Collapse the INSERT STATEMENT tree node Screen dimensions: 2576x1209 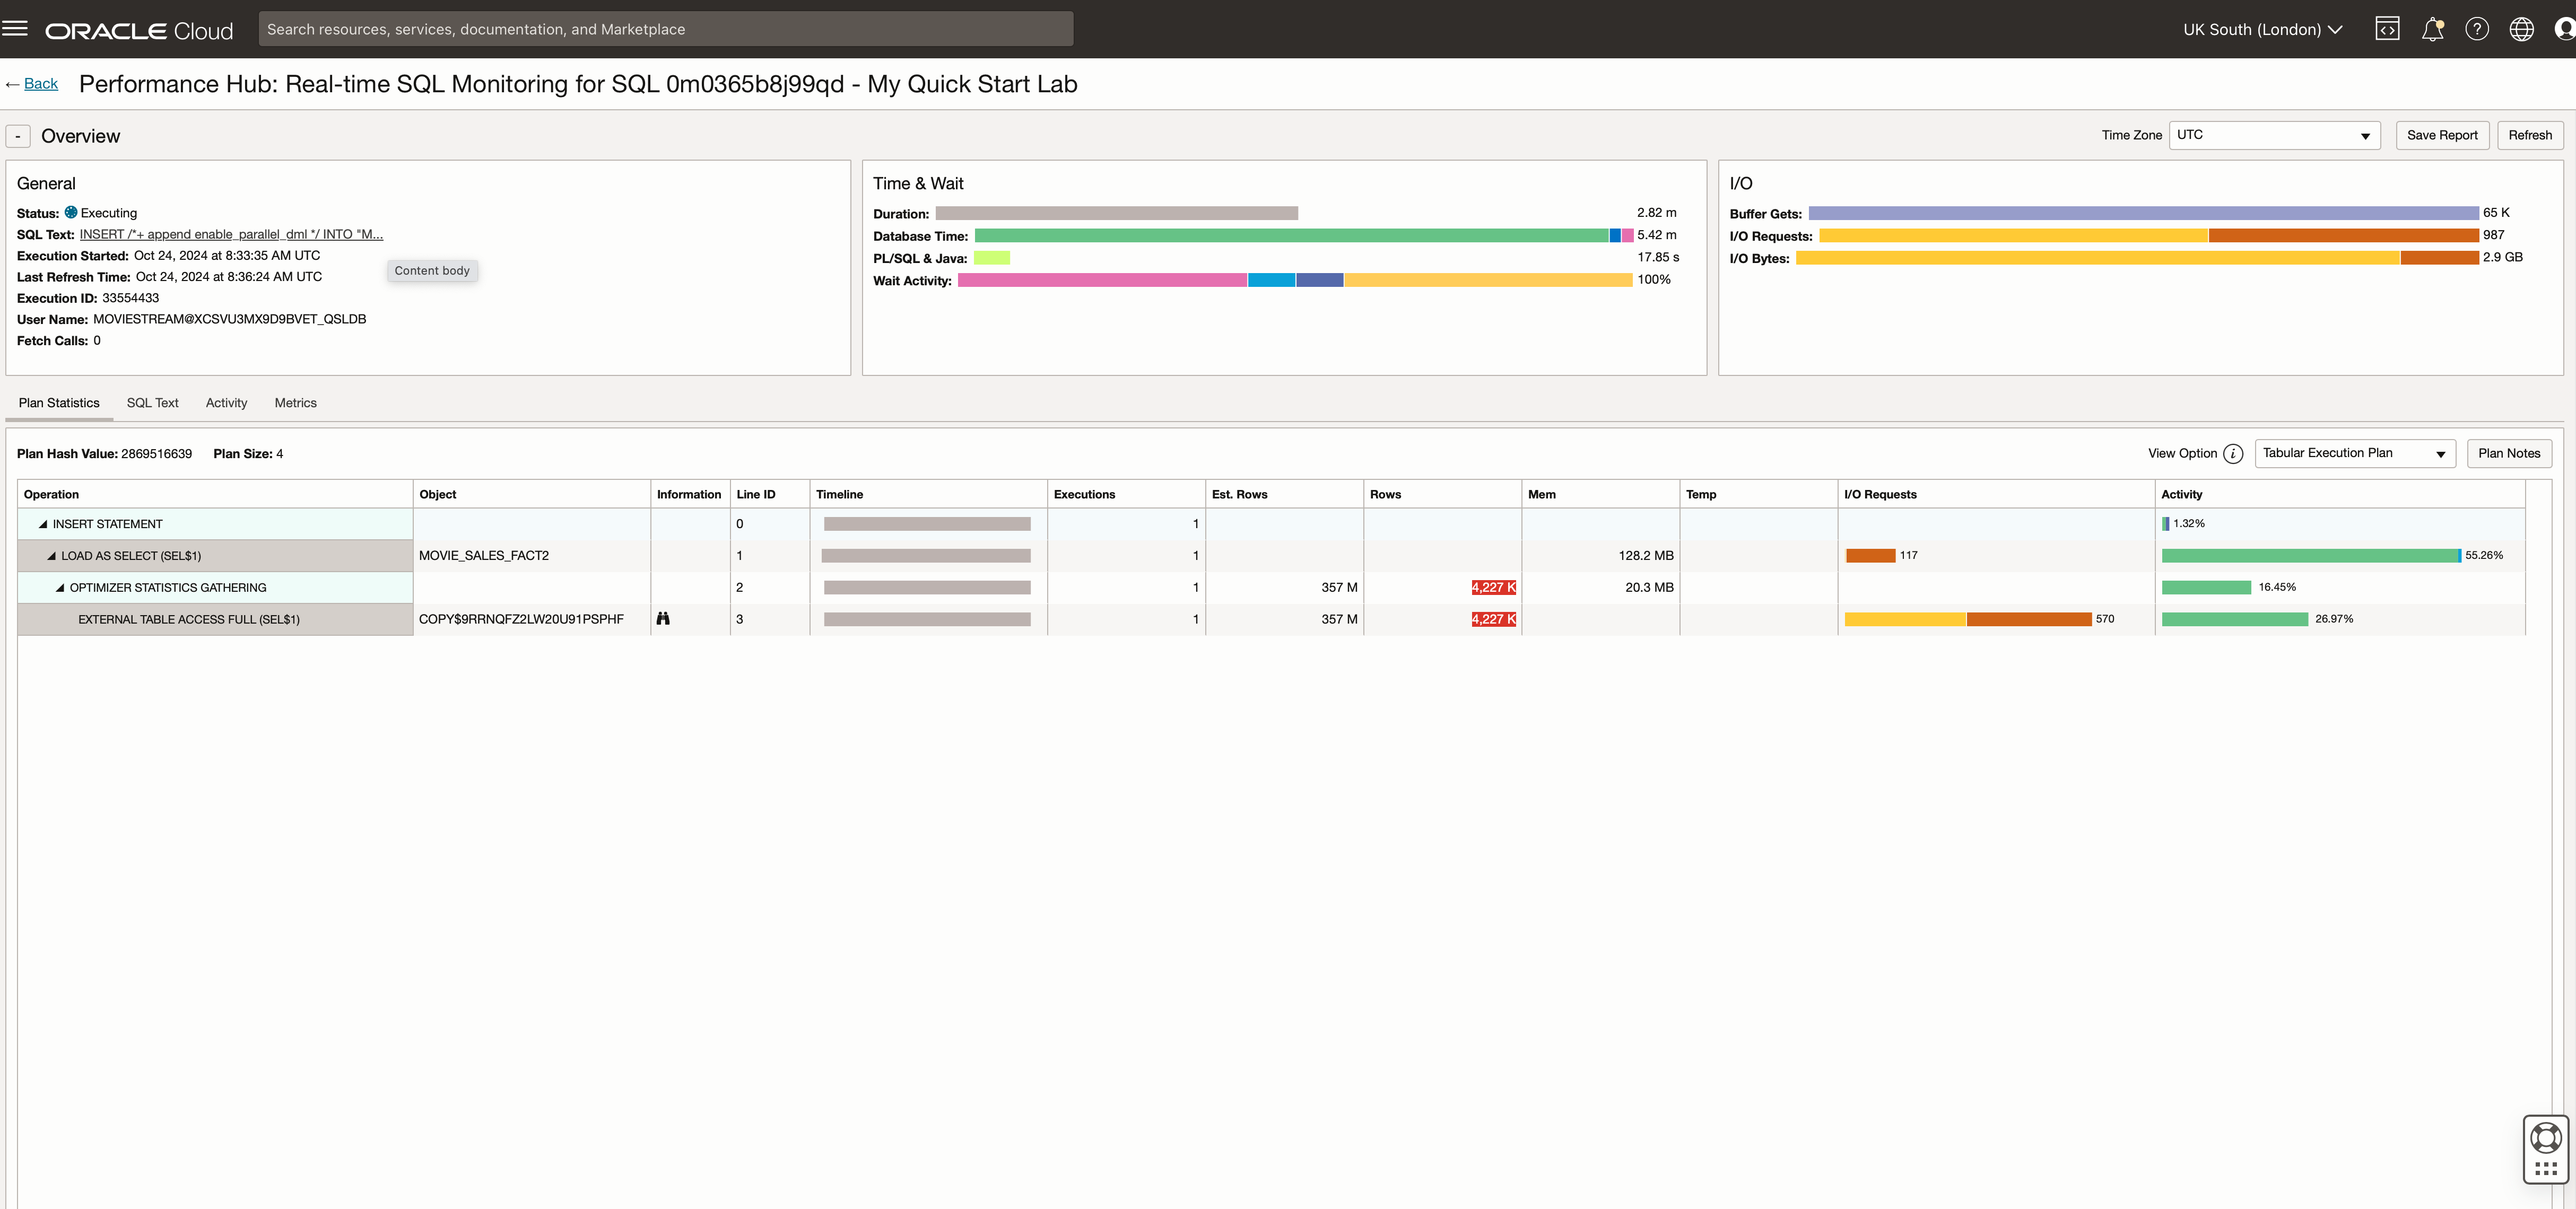43,524
